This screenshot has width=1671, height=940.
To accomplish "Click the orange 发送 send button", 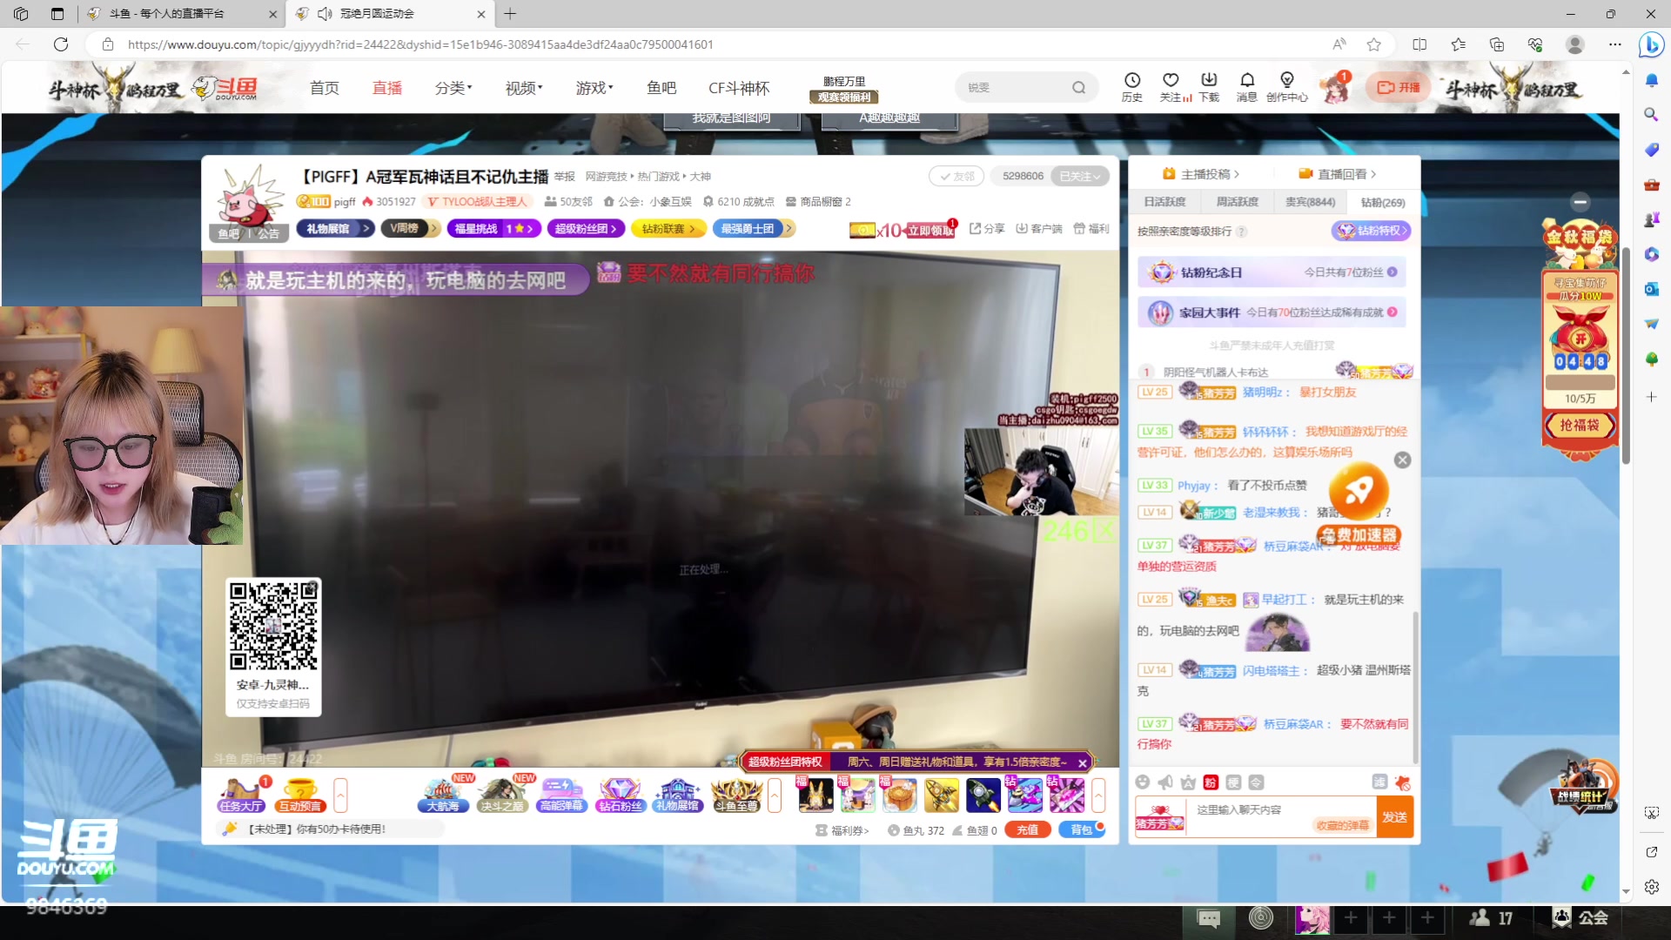I will [x=1394, y=817].
